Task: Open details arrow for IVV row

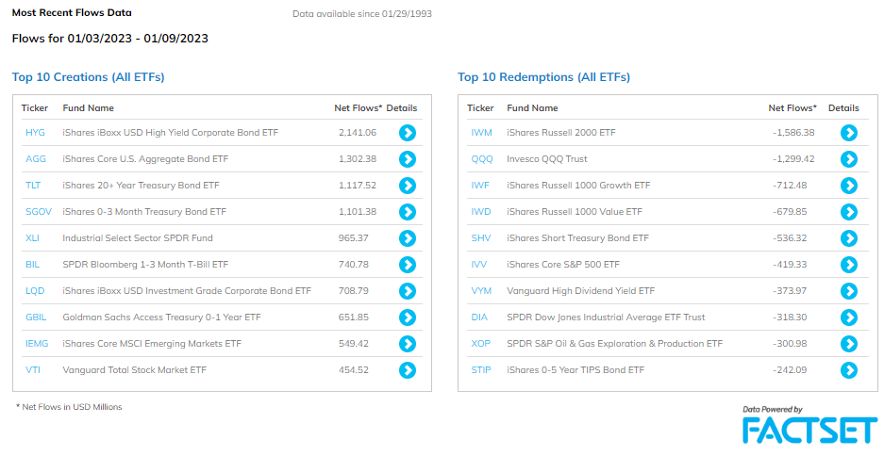Action: (849, 265)
